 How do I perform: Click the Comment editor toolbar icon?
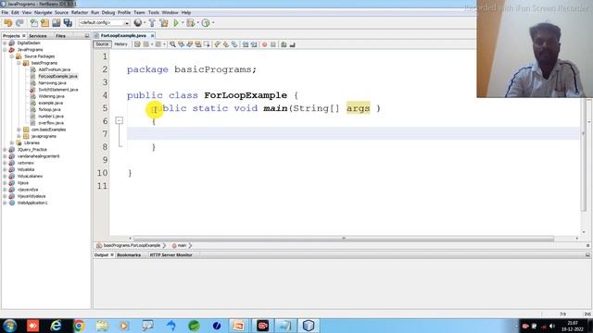[284, 44]
